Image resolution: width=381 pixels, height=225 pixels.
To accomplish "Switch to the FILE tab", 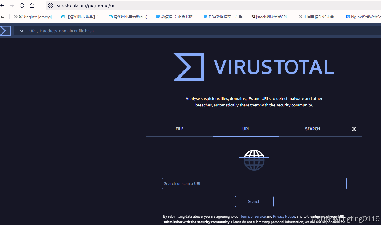I will (x=179, y=129).
